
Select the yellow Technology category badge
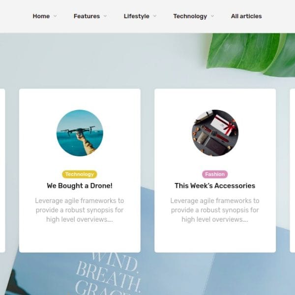80,174
